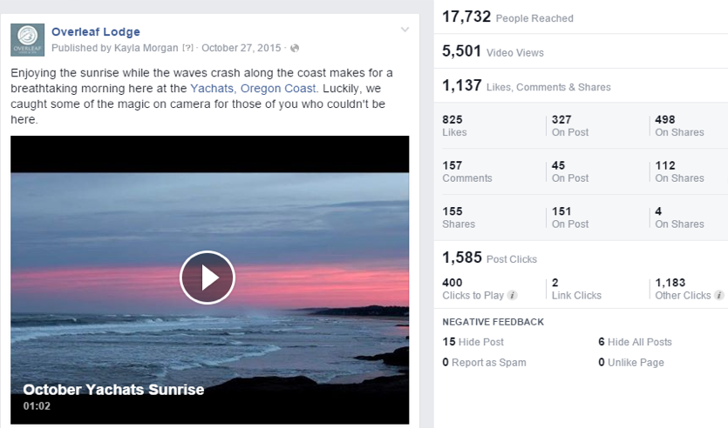The width and height of the screenshot is (728, 428).
Task: Click the October Yachats Sunrise video title
Action: tap(113, 390)
